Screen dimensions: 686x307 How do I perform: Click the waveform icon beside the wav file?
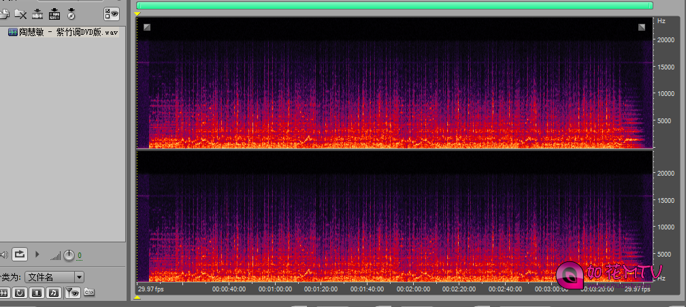tap(13, 33)
